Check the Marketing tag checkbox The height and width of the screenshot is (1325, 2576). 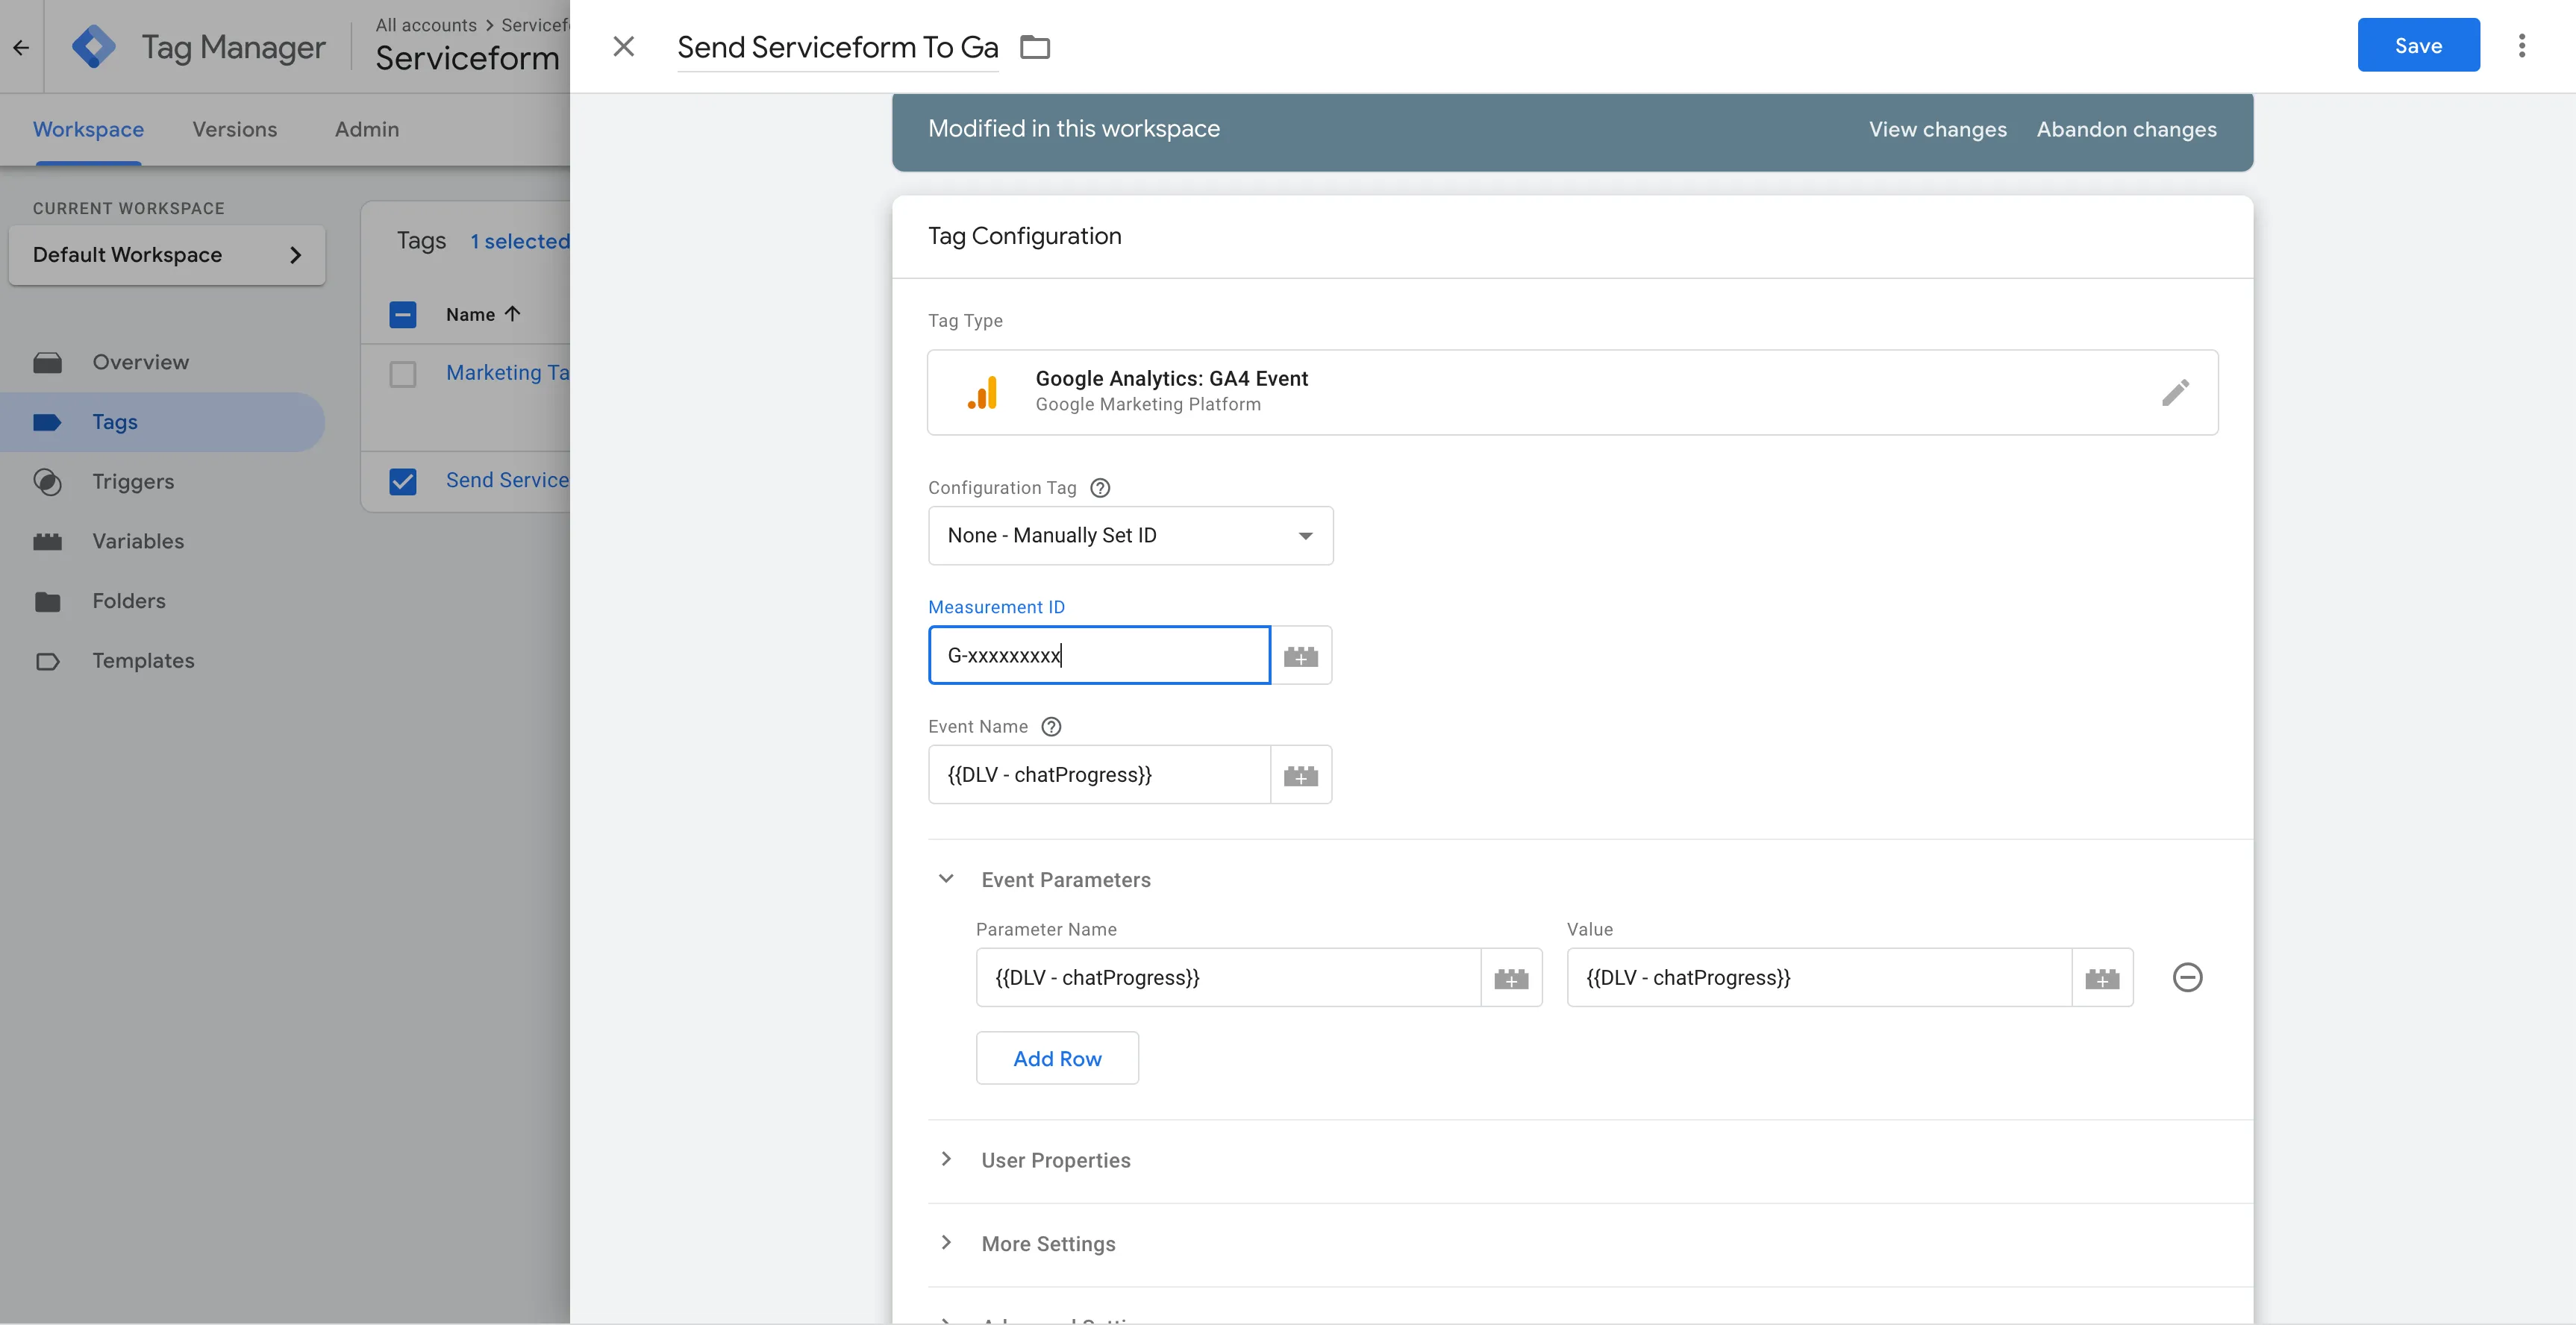tap(402, 374)
